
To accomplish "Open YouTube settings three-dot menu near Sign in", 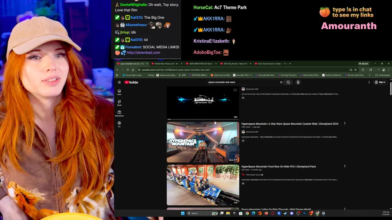I will (x=369, y=82).
